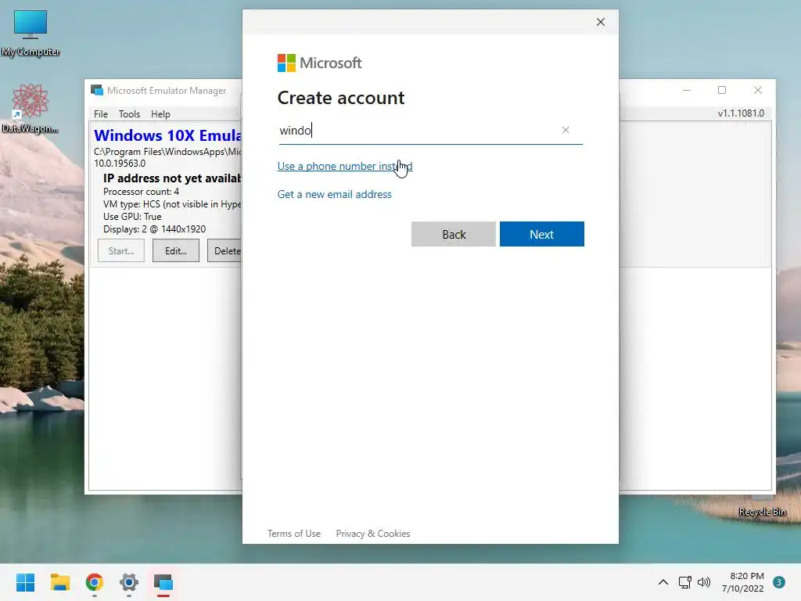801x601 pixels.
Task: Click 'Processor count: 4' text
Action: pyautogui.click(x=141, y=192)
